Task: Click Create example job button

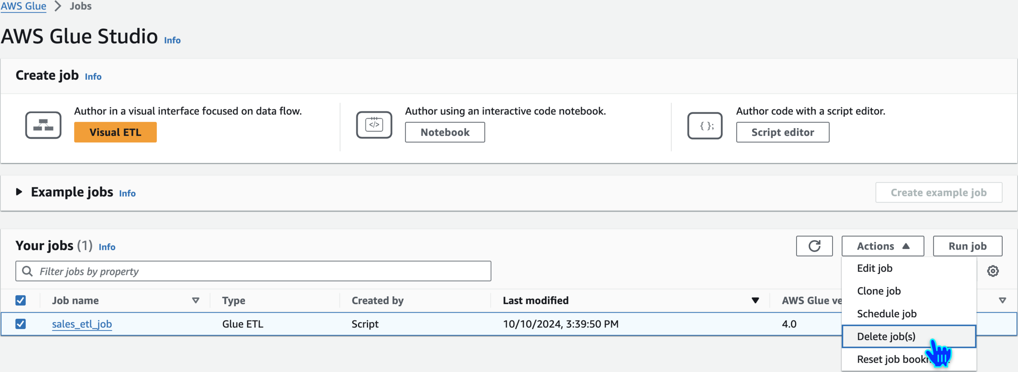Action: point(939,193)
